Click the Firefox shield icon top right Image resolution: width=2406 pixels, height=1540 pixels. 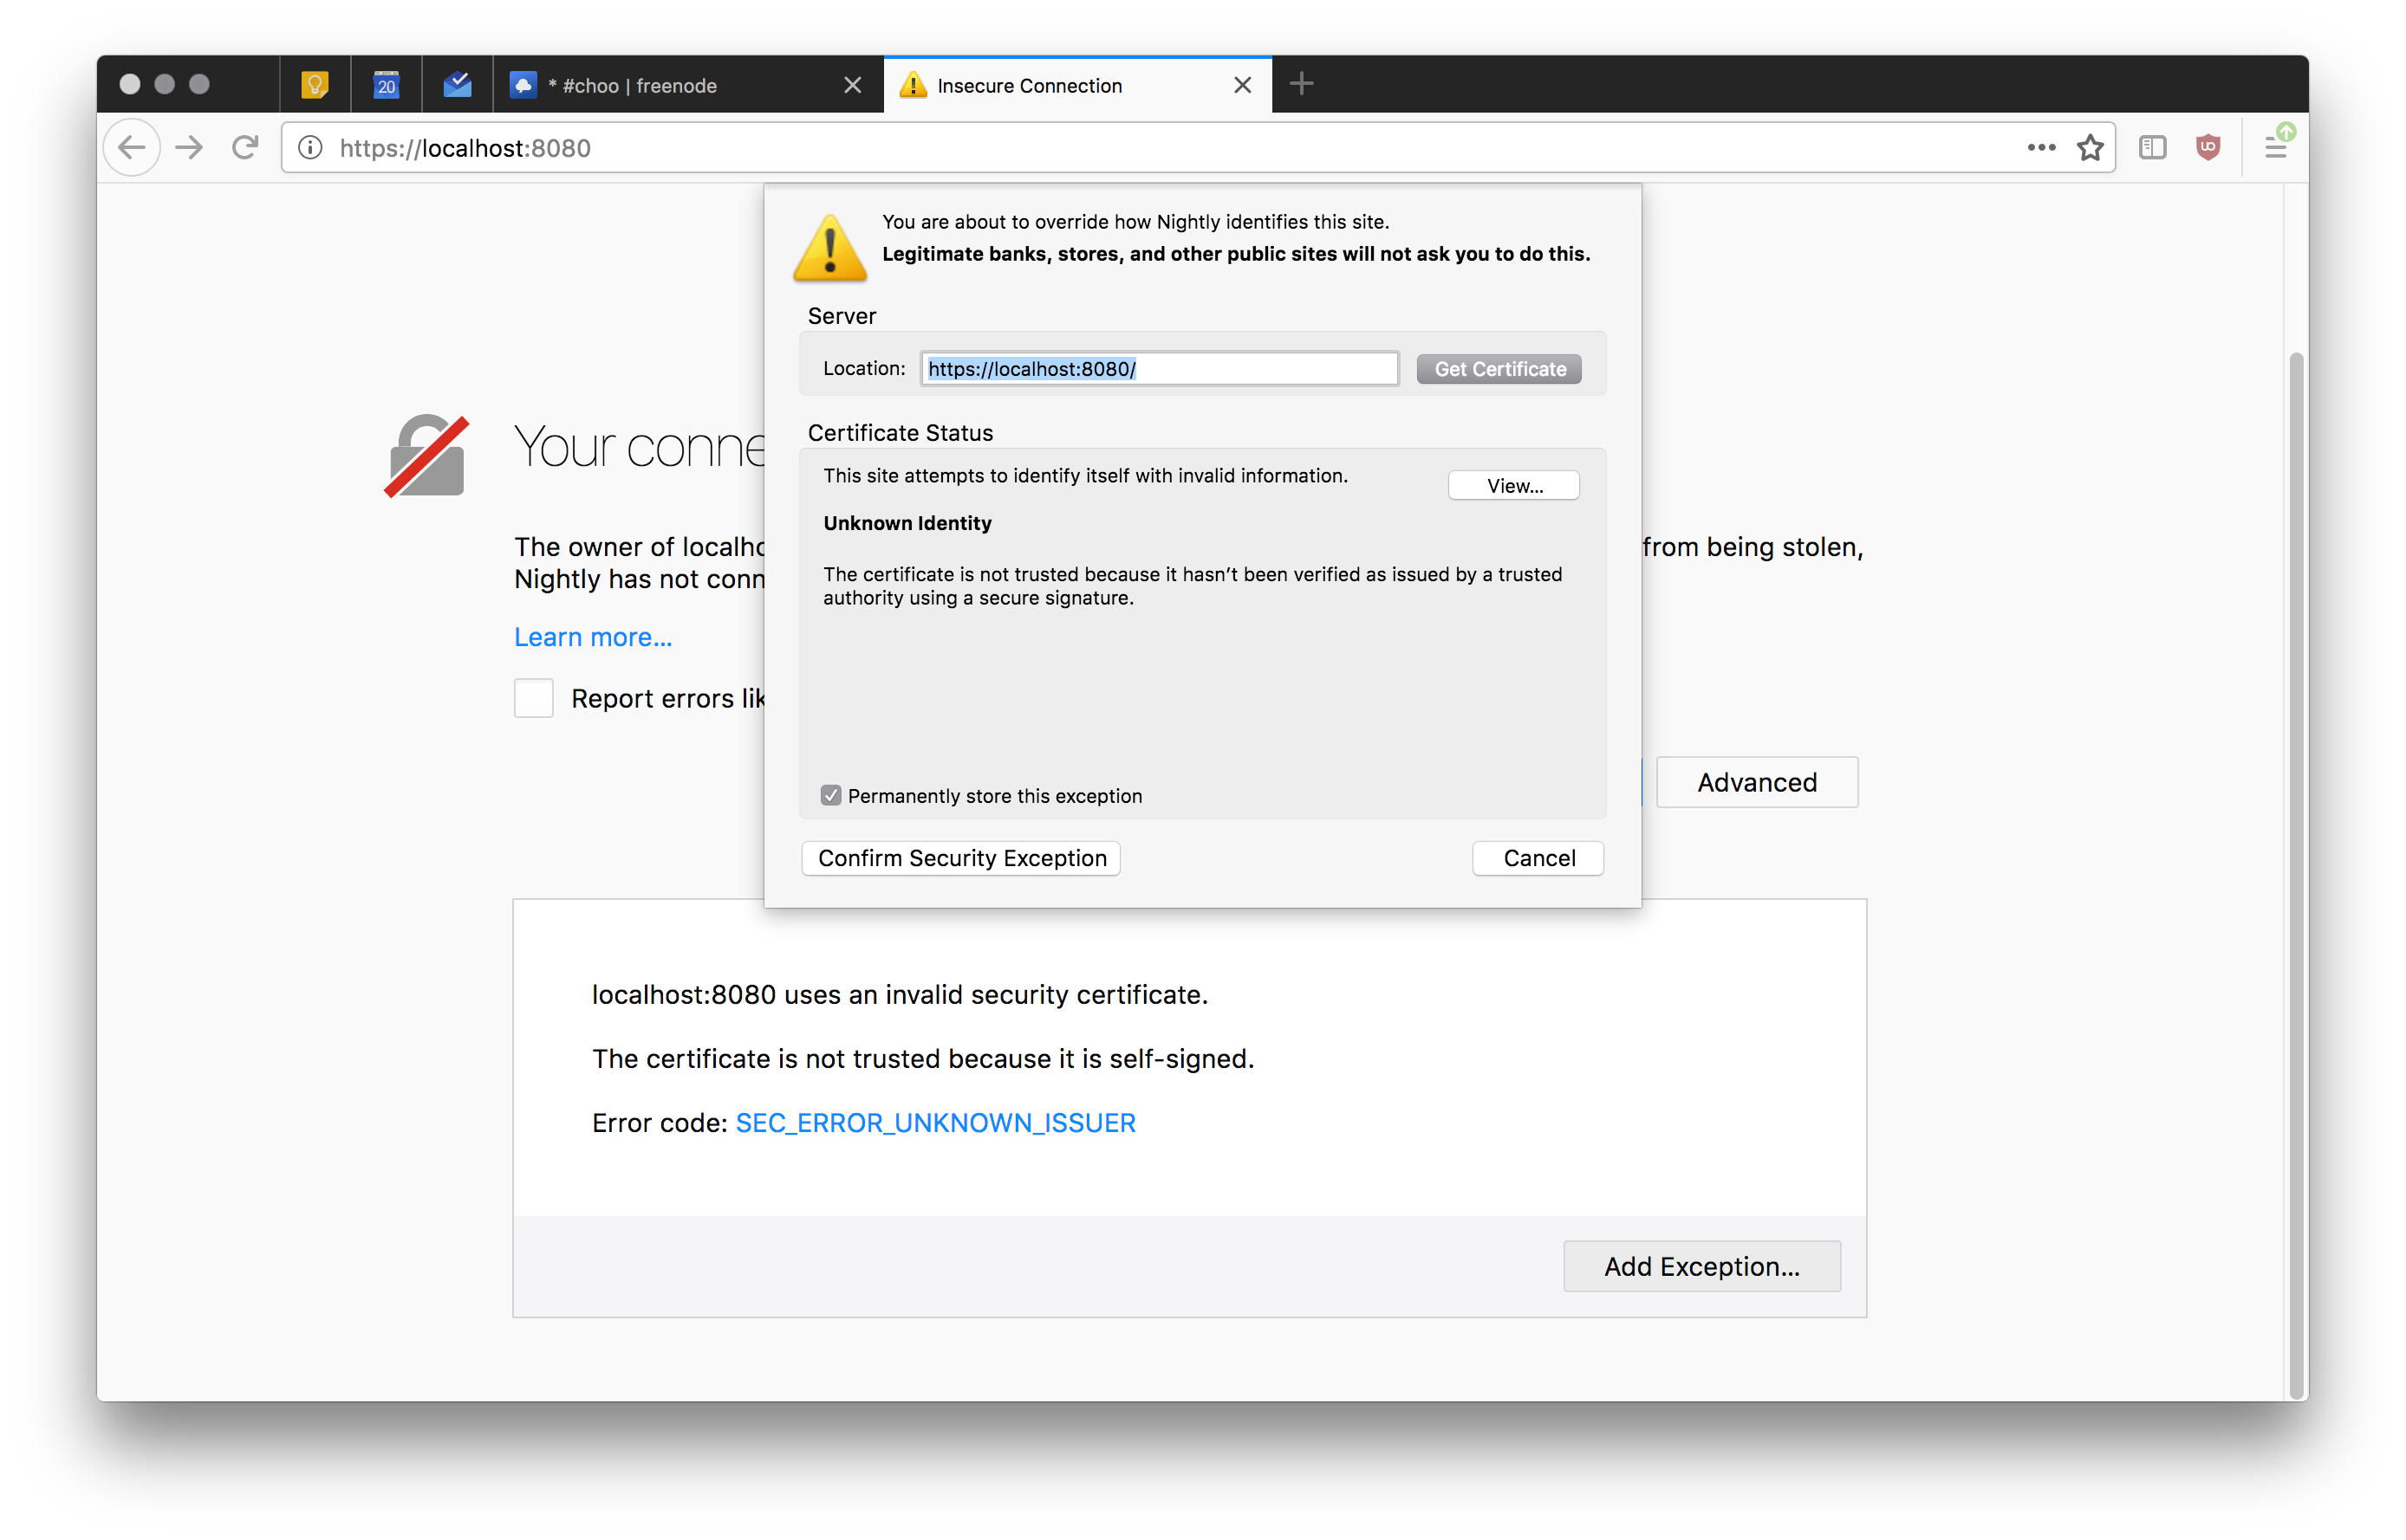(2204, 147)
